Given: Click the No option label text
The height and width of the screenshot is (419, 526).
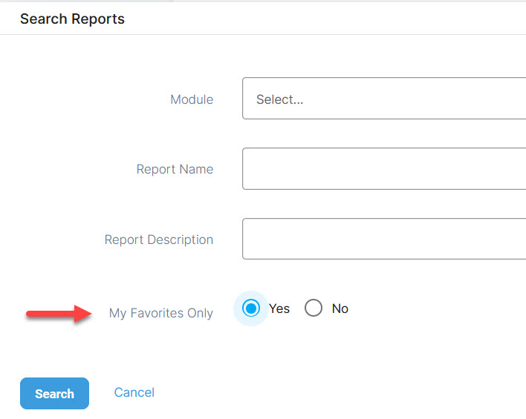Looking at the screenshot, I should point(340,309).
